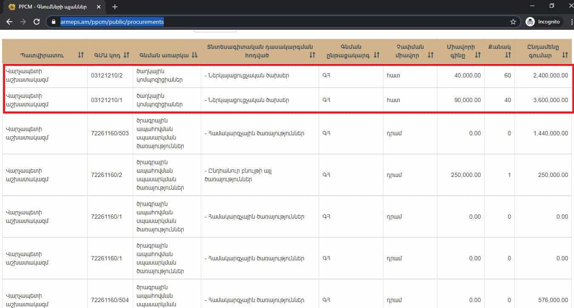Sort by Չափման միավոր column
Screen dimensions: 574x308
431,55
